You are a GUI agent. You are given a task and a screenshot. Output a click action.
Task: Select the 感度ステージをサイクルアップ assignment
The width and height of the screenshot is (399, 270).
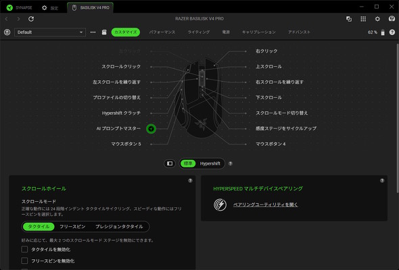286,128
